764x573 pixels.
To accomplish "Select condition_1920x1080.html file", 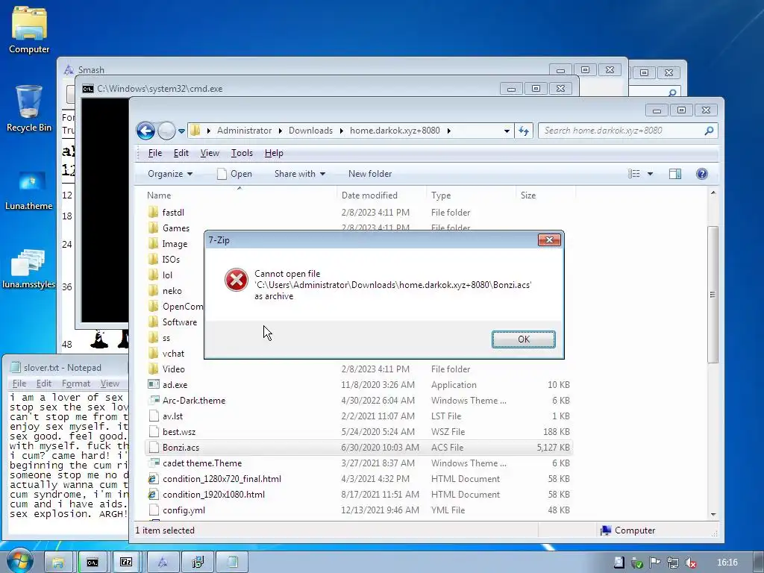I will click(359, 495).
